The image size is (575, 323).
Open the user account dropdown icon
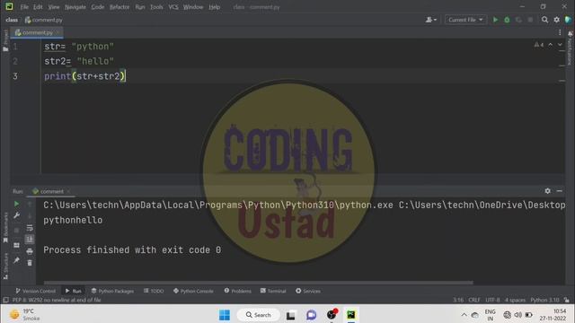tap(431, 20)
